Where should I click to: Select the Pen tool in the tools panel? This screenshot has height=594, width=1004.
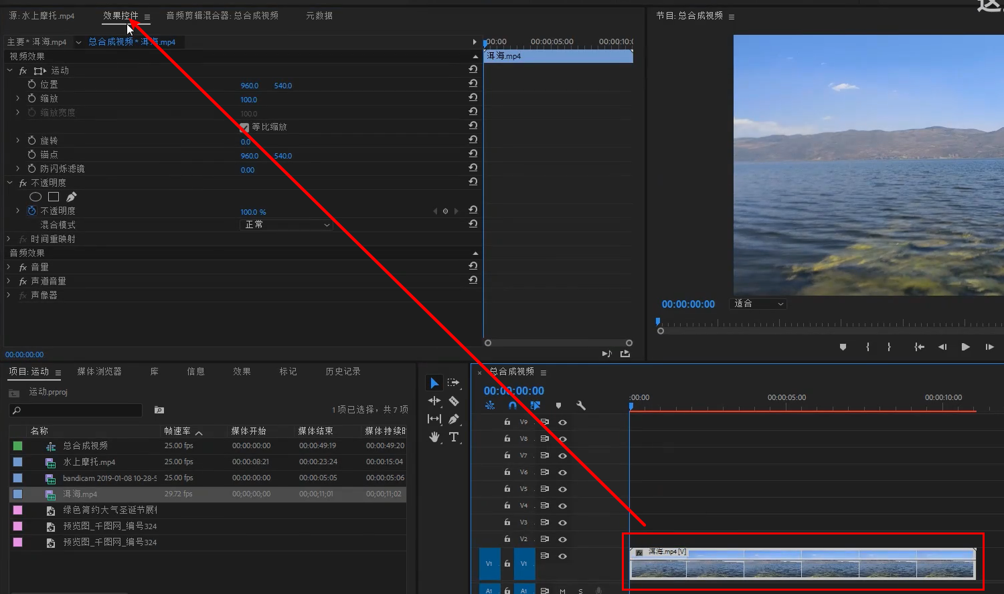[454, 419]
